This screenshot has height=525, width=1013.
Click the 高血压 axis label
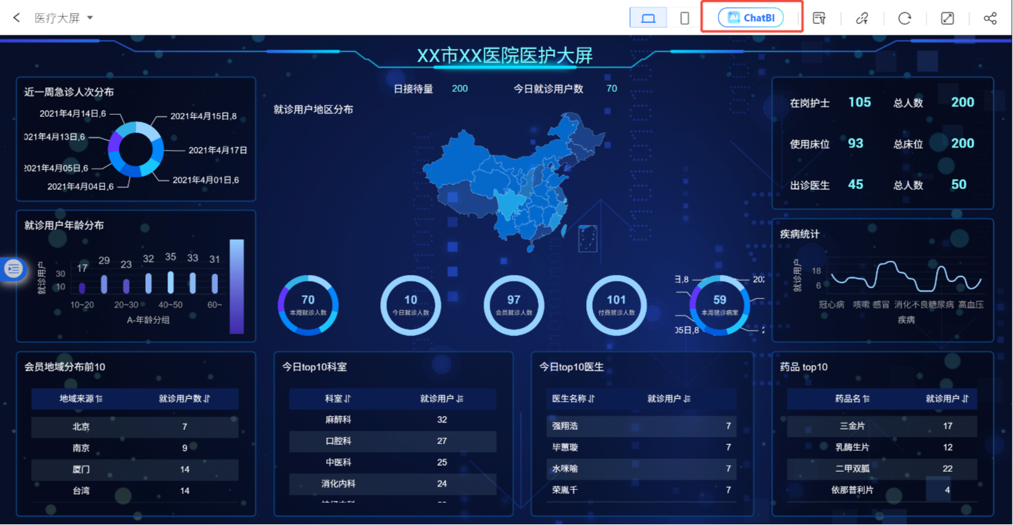coord(971,304)
